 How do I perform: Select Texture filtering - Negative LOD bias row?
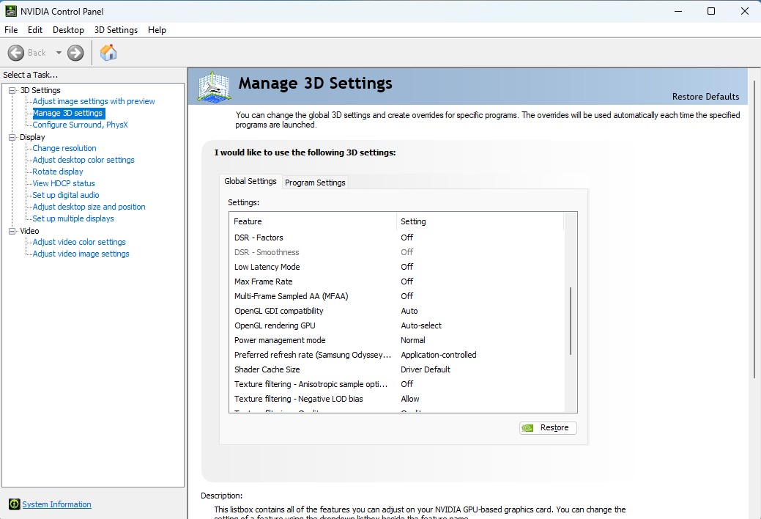pyautogui.click(x=396, y=399)
